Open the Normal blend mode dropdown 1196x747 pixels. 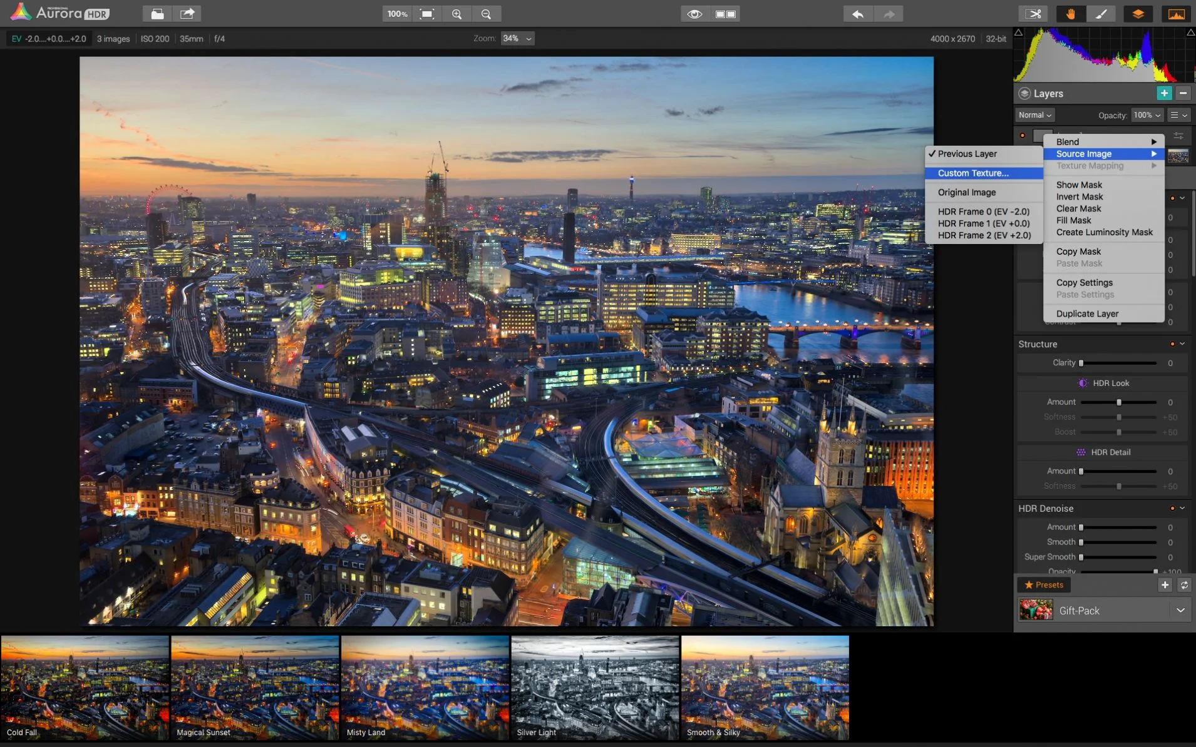coord(1035,115)
